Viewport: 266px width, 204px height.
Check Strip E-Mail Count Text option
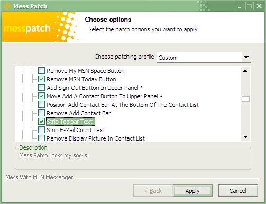click(41, 130)
